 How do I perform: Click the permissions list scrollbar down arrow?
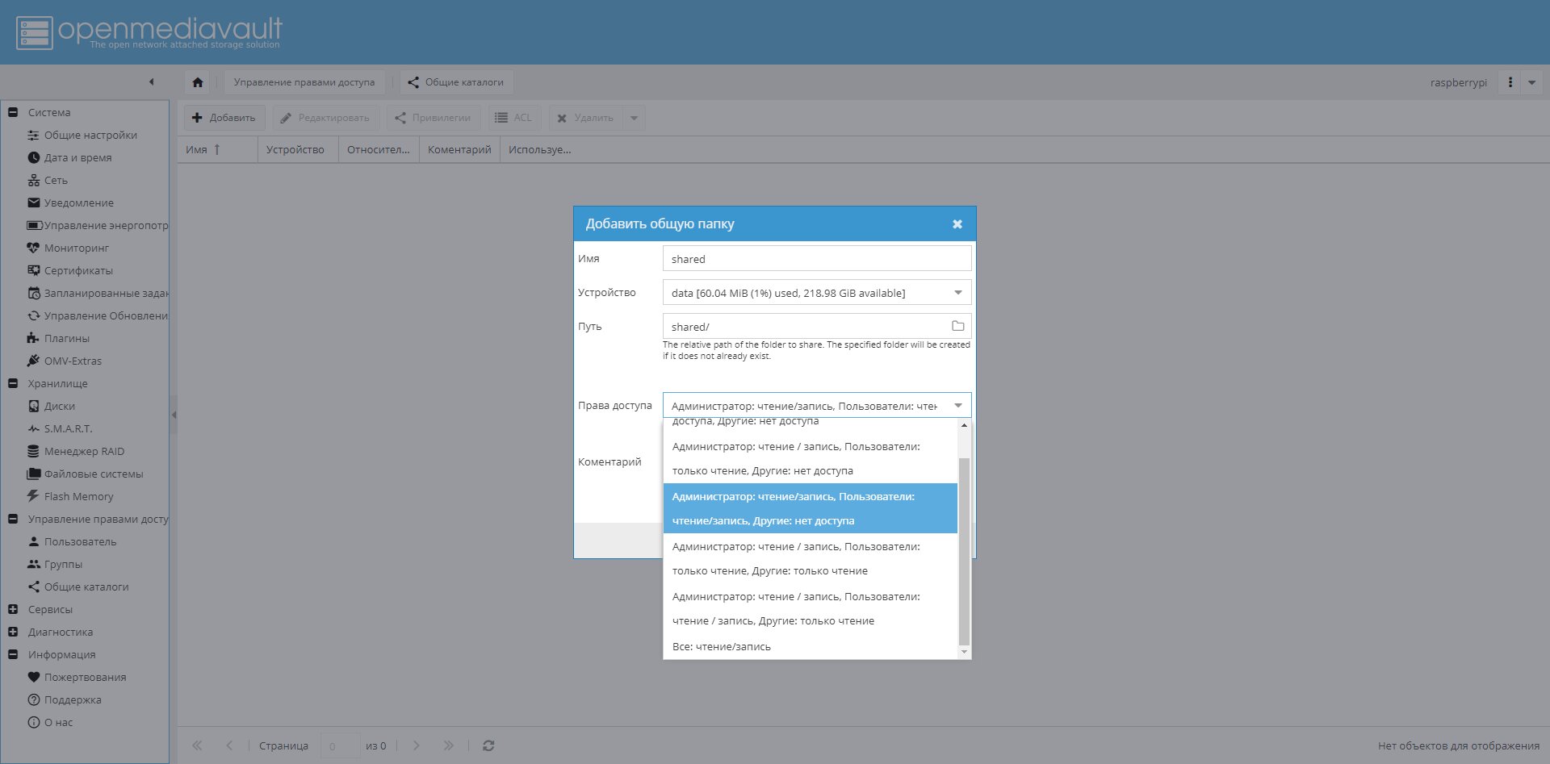[964, 652]
